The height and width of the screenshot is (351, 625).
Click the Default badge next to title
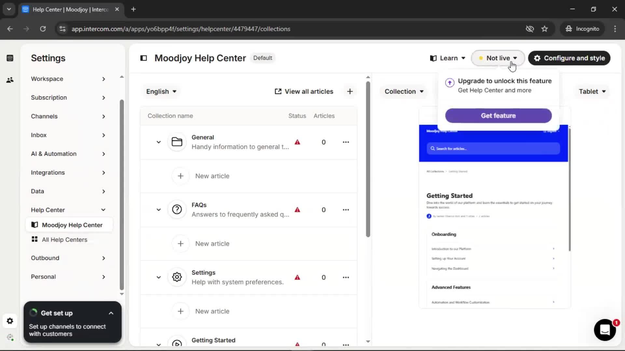[x=263, y=58]
